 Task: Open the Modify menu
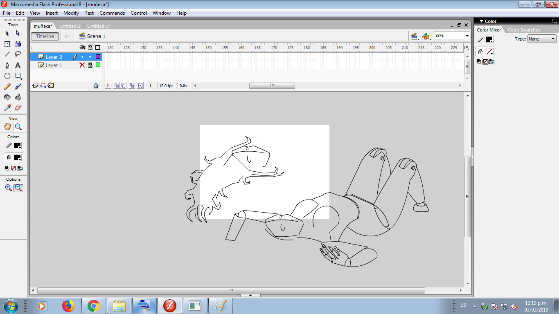point(71,13)
